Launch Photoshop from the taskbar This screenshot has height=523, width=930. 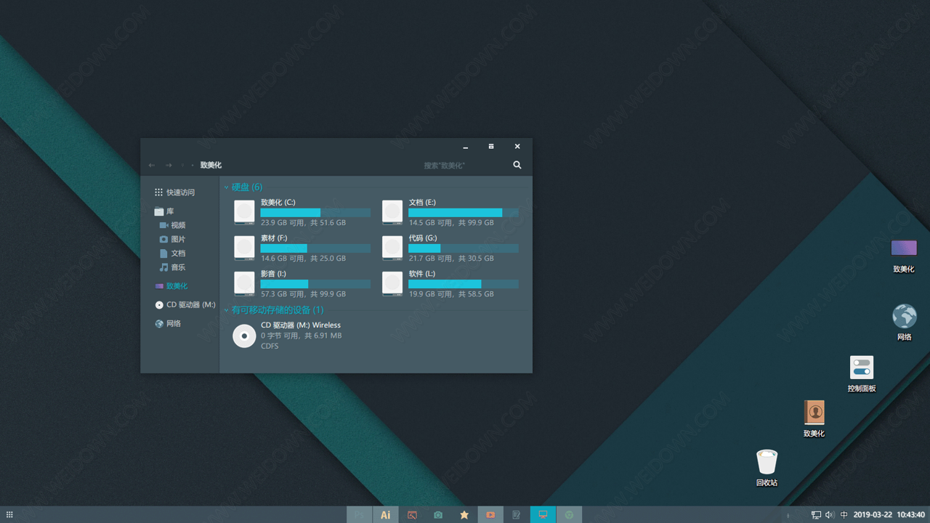click(x=360, y=515)
